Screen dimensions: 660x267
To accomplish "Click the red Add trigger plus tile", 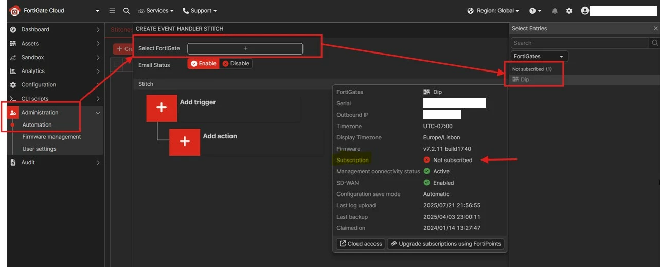I will point(162,108).
